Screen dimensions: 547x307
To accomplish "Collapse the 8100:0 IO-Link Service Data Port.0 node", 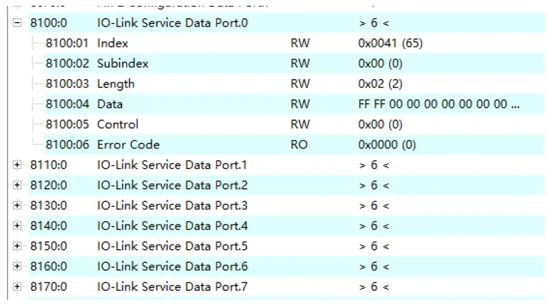I will point(17,23).
